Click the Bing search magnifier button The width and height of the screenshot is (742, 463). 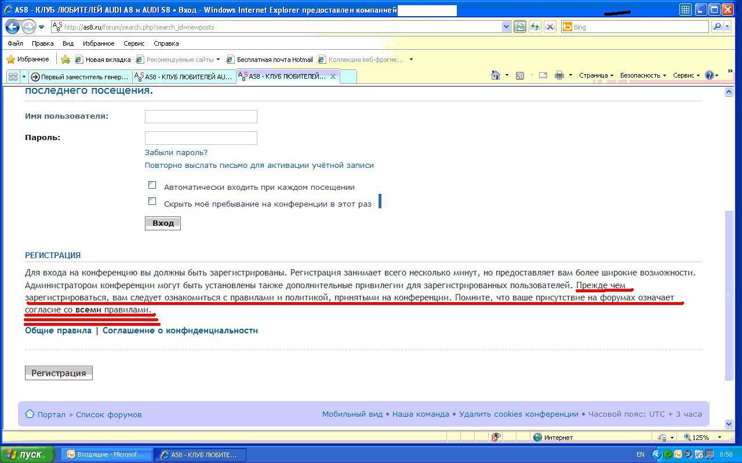[x=717, y=27]
